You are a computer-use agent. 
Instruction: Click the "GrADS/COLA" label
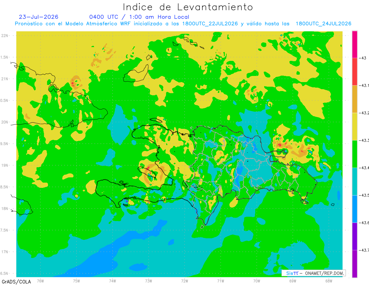tap(16, 282)
